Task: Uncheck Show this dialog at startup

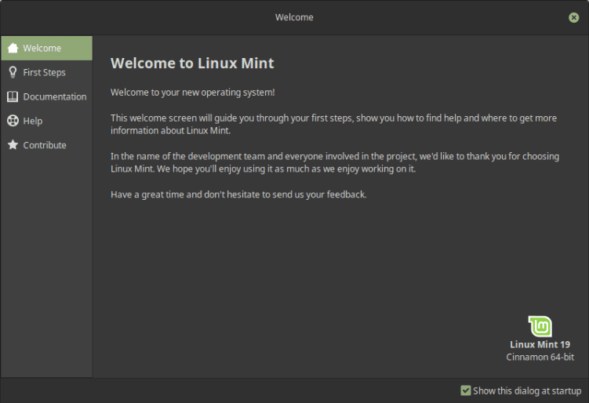Action: (x=465, y=390)
